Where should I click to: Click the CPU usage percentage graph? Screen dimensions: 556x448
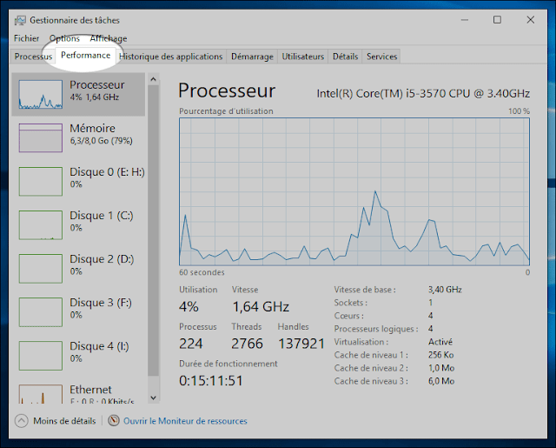click(354, 191)
